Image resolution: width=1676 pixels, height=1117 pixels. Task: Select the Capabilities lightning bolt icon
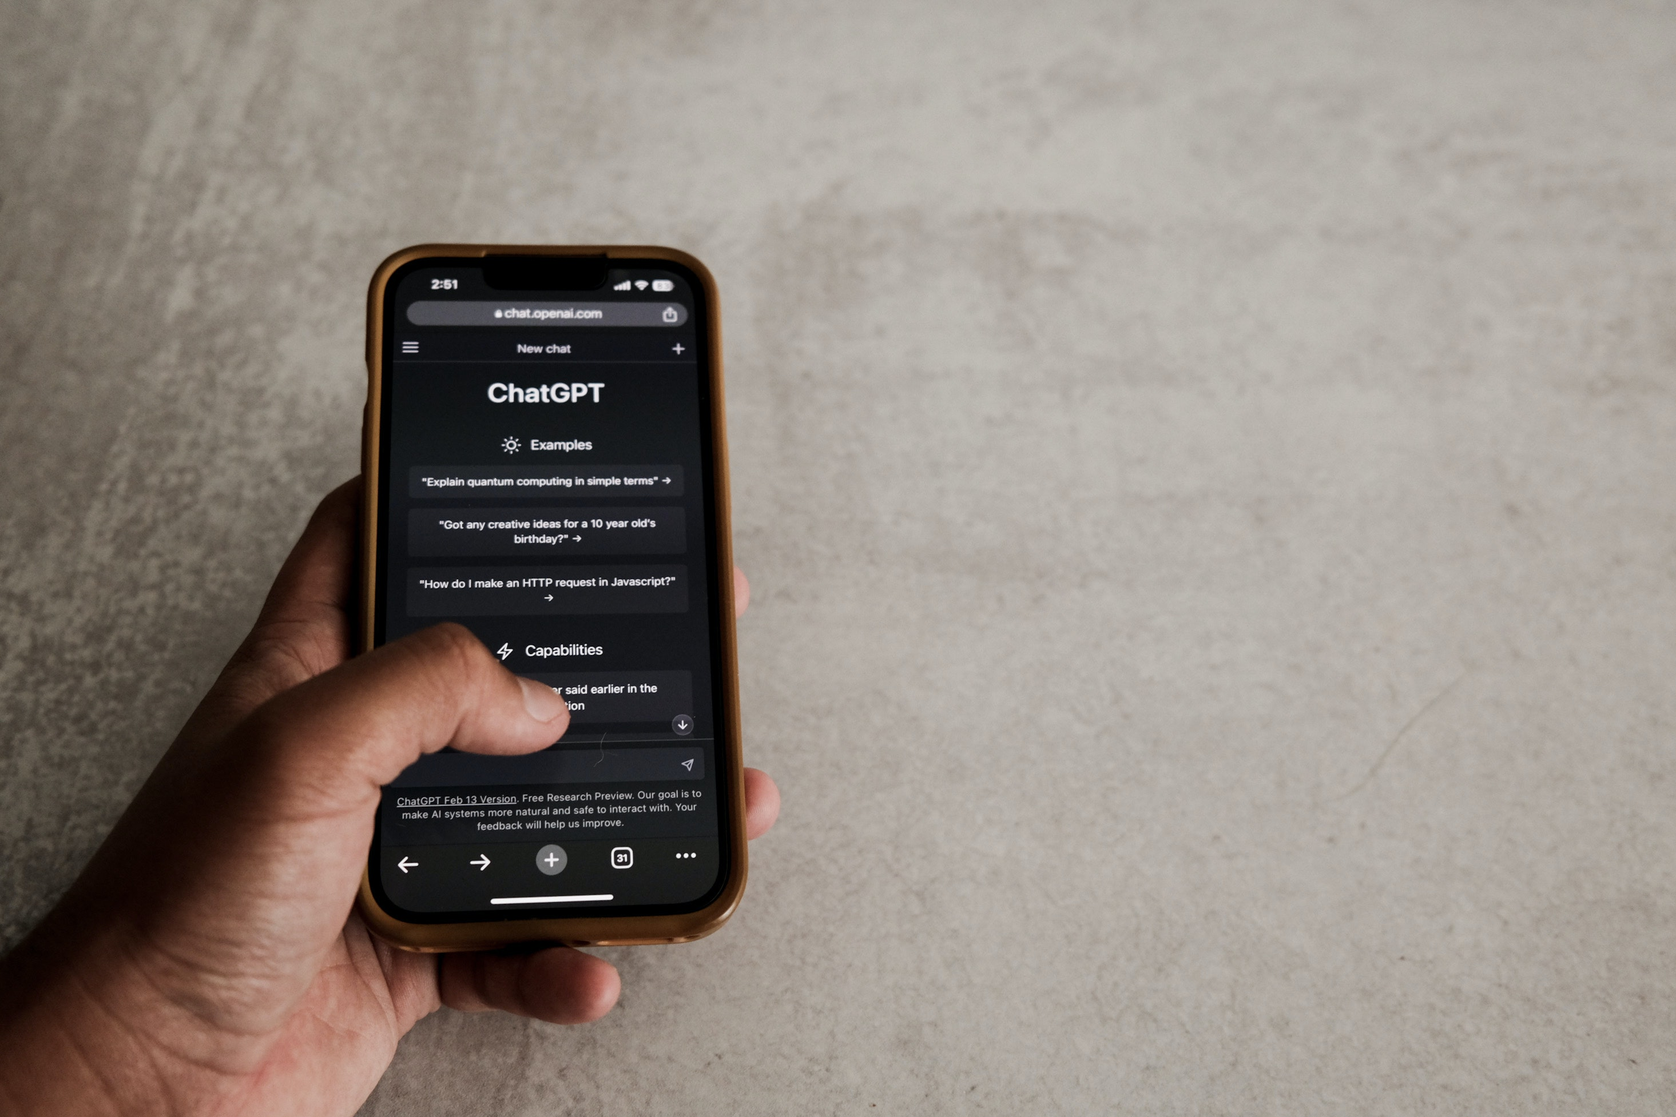tap(505, 649)
